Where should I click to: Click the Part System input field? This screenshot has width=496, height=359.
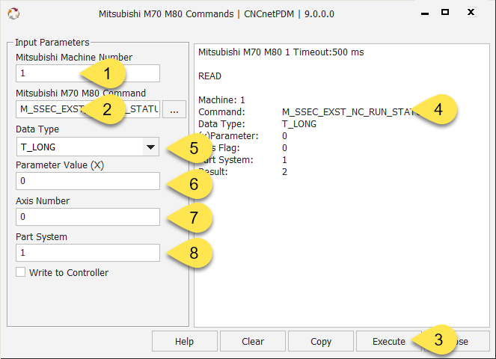pyautogui.click(x=88, y=253)
